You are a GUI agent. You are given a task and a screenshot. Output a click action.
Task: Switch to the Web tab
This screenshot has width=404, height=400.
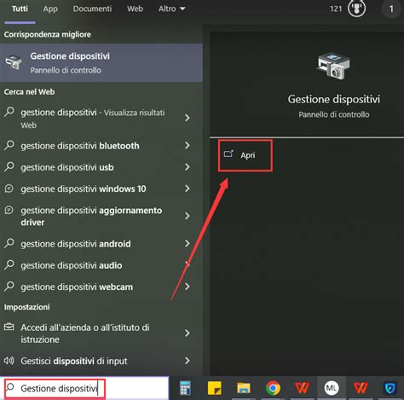pos(135,9)
